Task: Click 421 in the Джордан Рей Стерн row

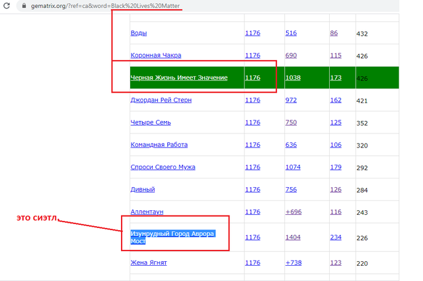Action: (x=362, y=101)
